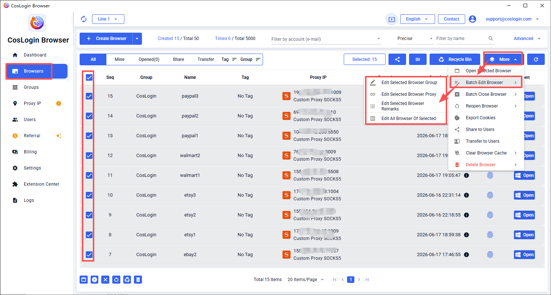Select Export Cookies from the More menu

(x=486, y=118)
